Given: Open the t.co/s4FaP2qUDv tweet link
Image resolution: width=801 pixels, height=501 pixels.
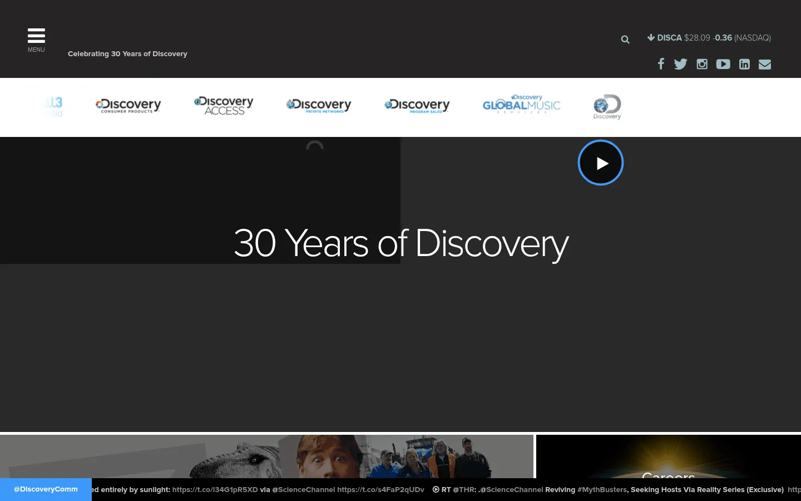Looking at the screenshot, I should pos(380,490).
